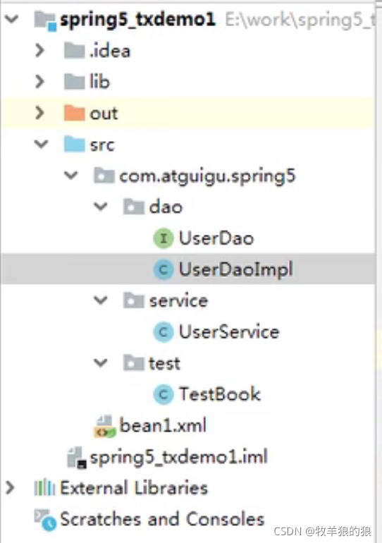Collapse the service package
The width and height of the screenshot is (382, 543).
click(101, 300)
